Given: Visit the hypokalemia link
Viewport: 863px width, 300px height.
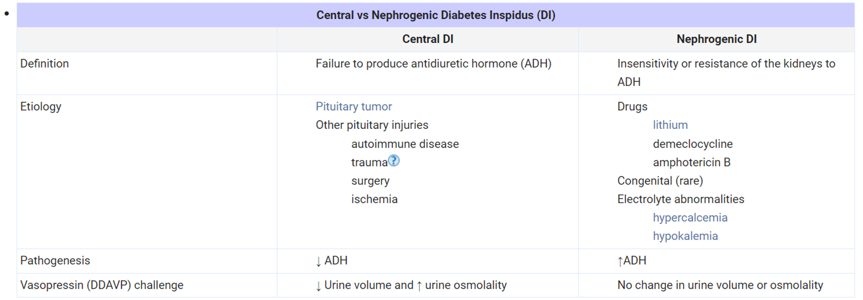Looking at the screenshot, I should click(685, 236).
